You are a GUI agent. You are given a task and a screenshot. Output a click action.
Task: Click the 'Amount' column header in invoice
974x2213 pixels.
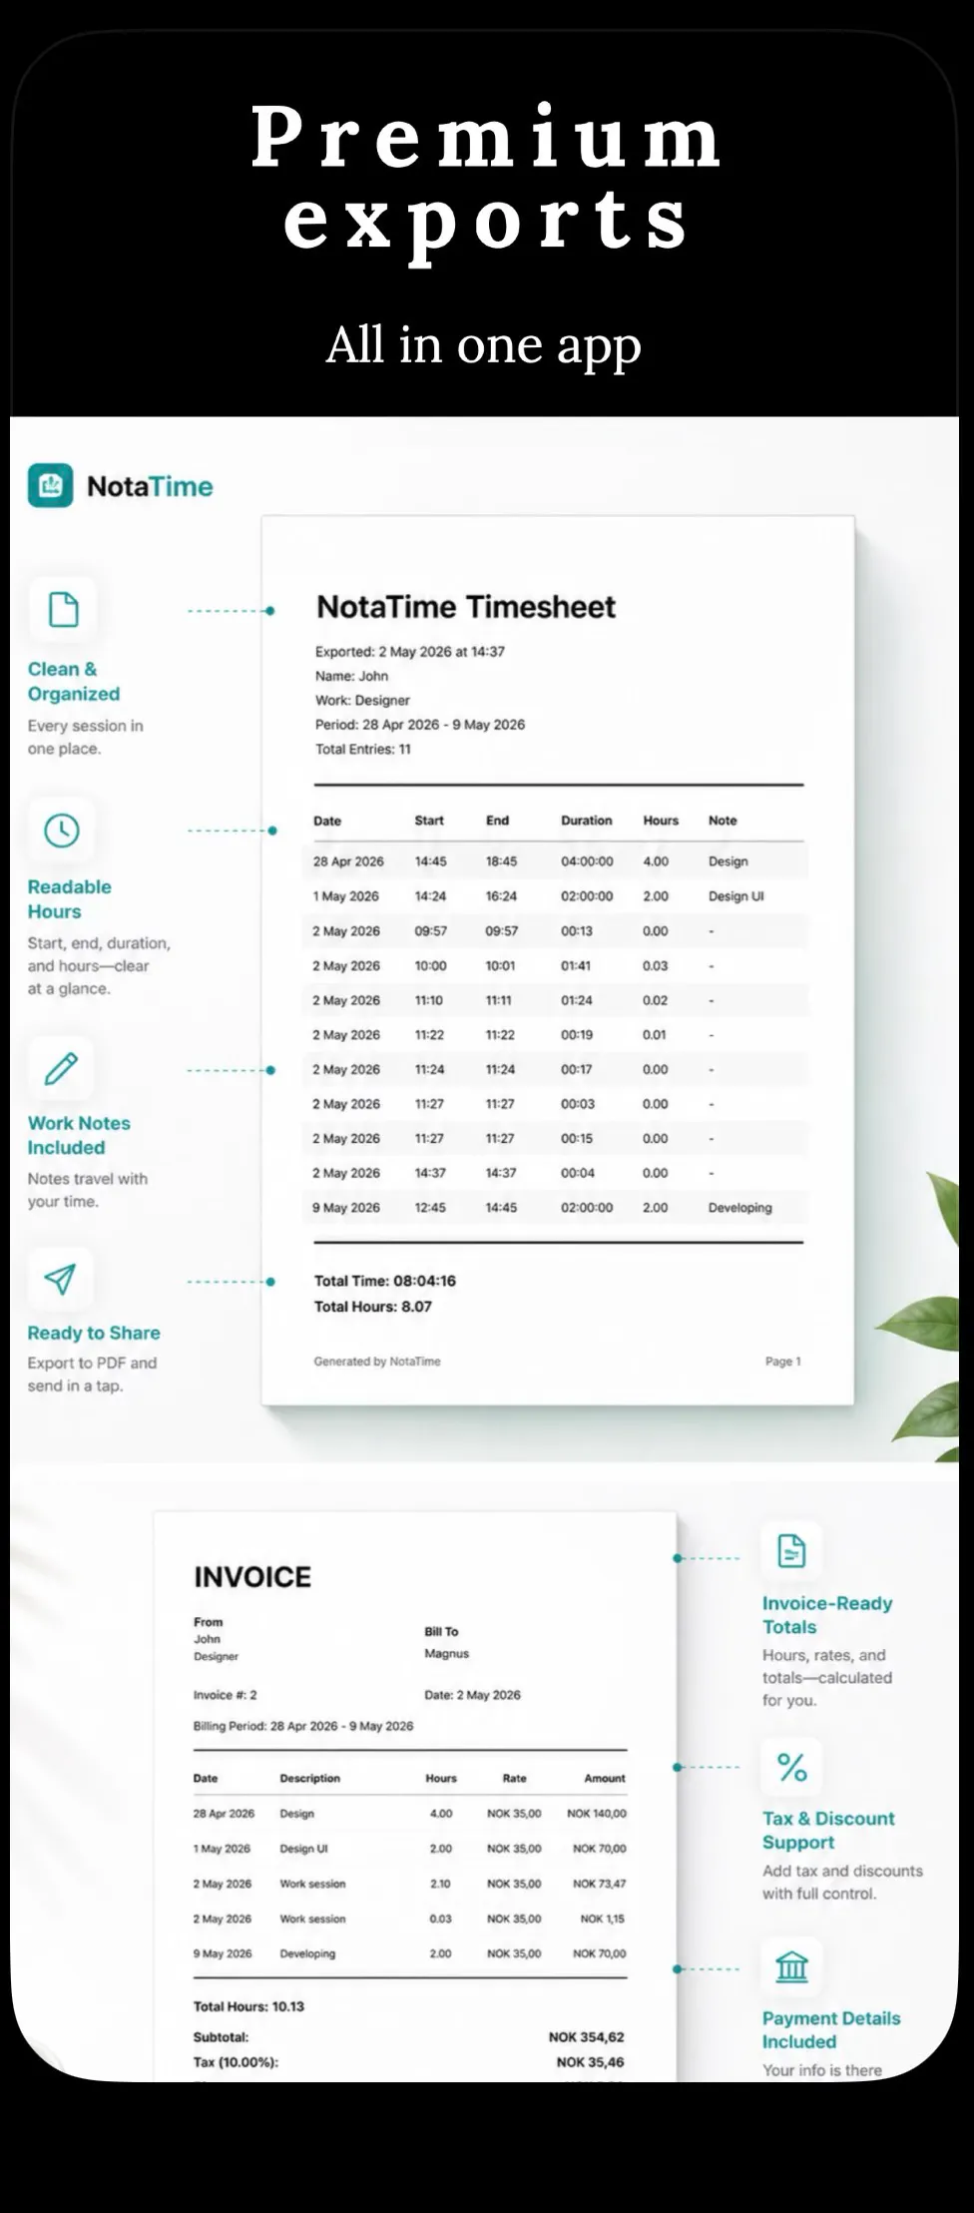click(x=605, y=1779)
